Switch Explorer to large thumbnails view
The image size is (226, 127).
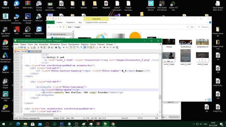pyautogui.click(x=209, y=99)
